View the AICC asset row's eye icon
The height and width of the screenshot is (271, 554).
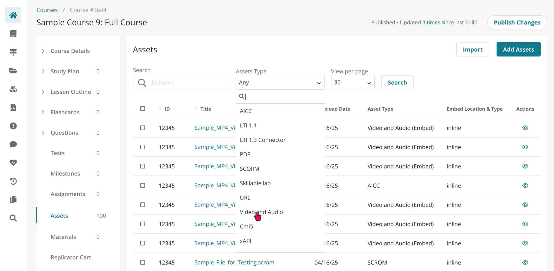(x=525, y=185)
